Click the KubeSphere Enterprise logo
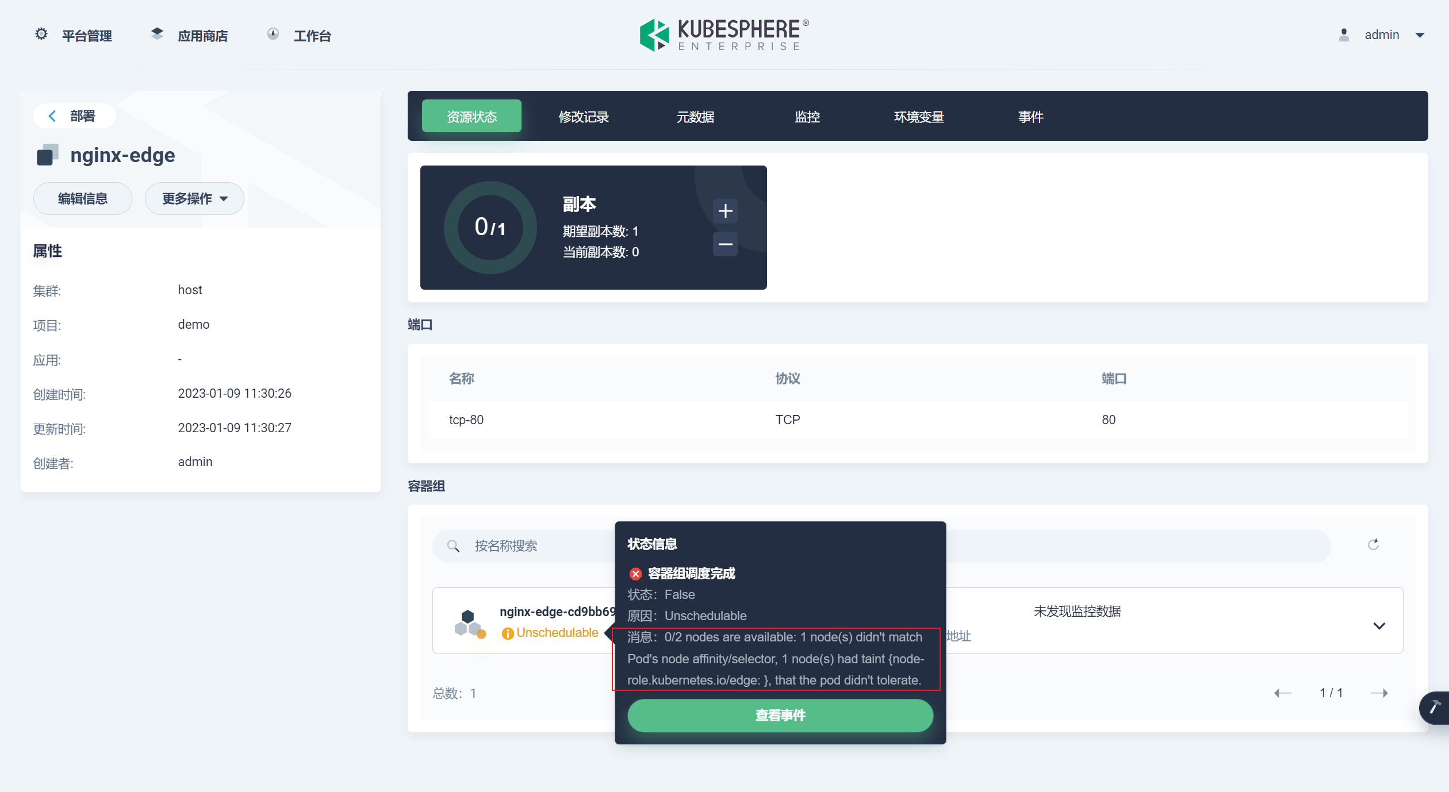This screenshot has width=1449, height=792. (724, 35)
